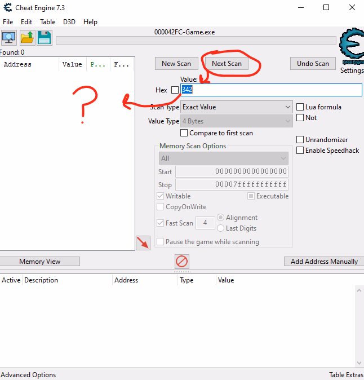Open the File menu
Image resolution: width=364 pixels, height=380 pixels.
click(8, 22)
